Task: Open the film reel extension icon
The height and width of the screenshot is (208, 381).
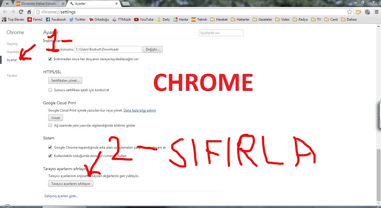Action: [367, 12]
